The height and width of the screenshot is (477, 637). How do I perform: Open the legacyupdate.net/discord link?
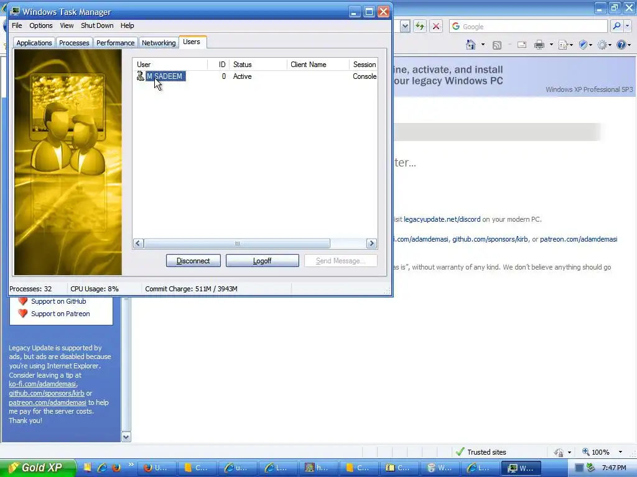click(442, 219)
